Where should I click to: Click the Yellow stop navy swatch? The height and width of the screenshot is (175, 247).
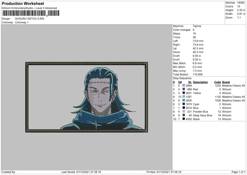(x=184, y=93)
